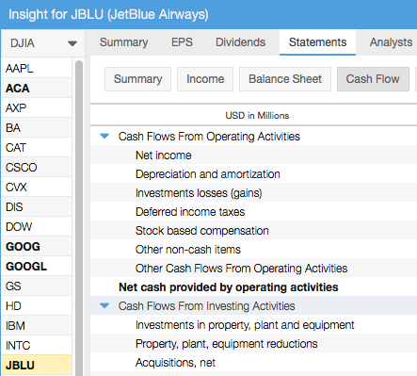Screen dimensions: 417x376
Task: Select ACA in the ticker list
Action: pyautogui.click(x=37, y=88)
